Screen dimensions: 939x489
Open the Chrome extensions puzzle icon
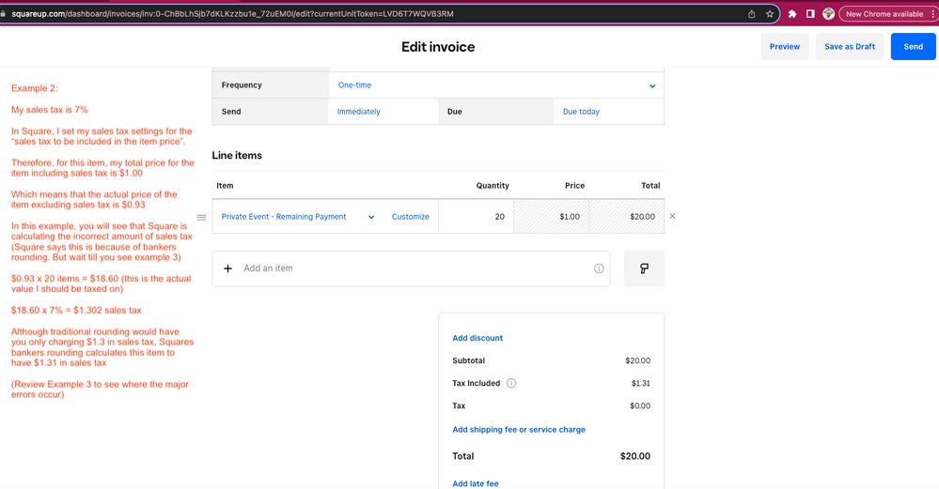(792, 14)
